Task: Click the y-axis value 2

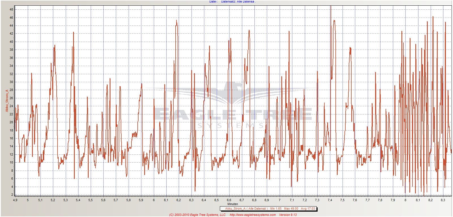Action: tap(12, 195)
